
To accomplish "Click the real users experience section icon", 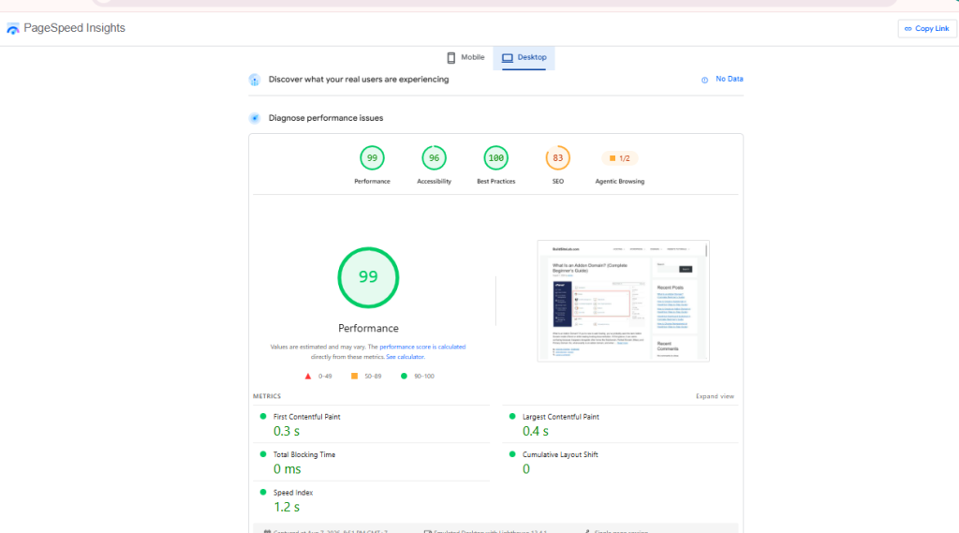I will pyautogui.click(x=255, y=80).
